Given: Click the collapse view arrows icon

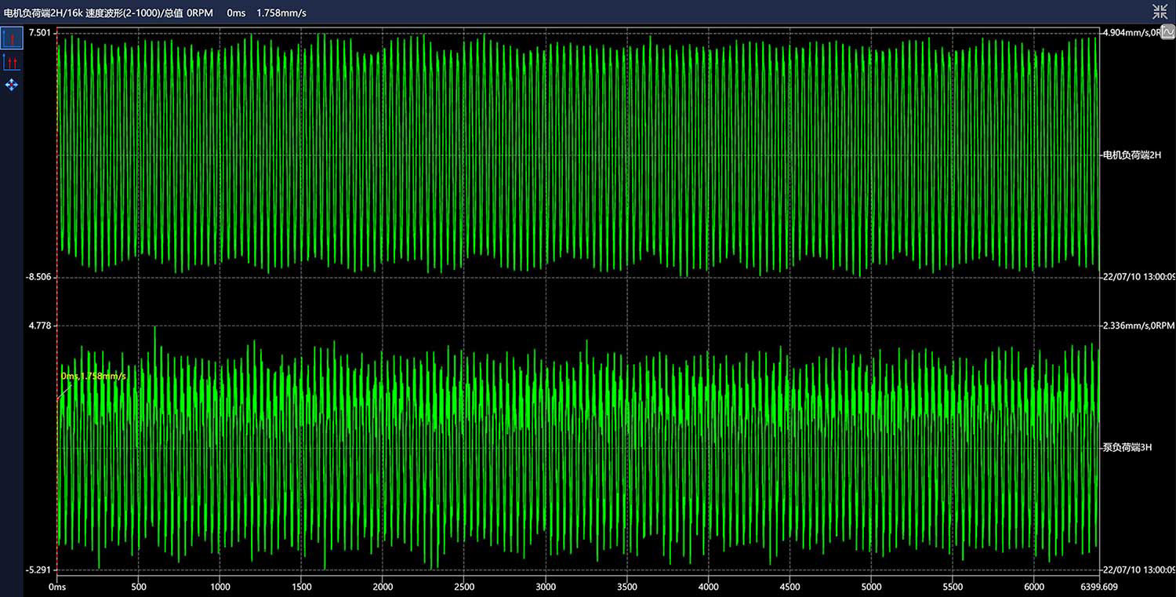Looking at the screenshot, I should click(x=1160, y=10).
